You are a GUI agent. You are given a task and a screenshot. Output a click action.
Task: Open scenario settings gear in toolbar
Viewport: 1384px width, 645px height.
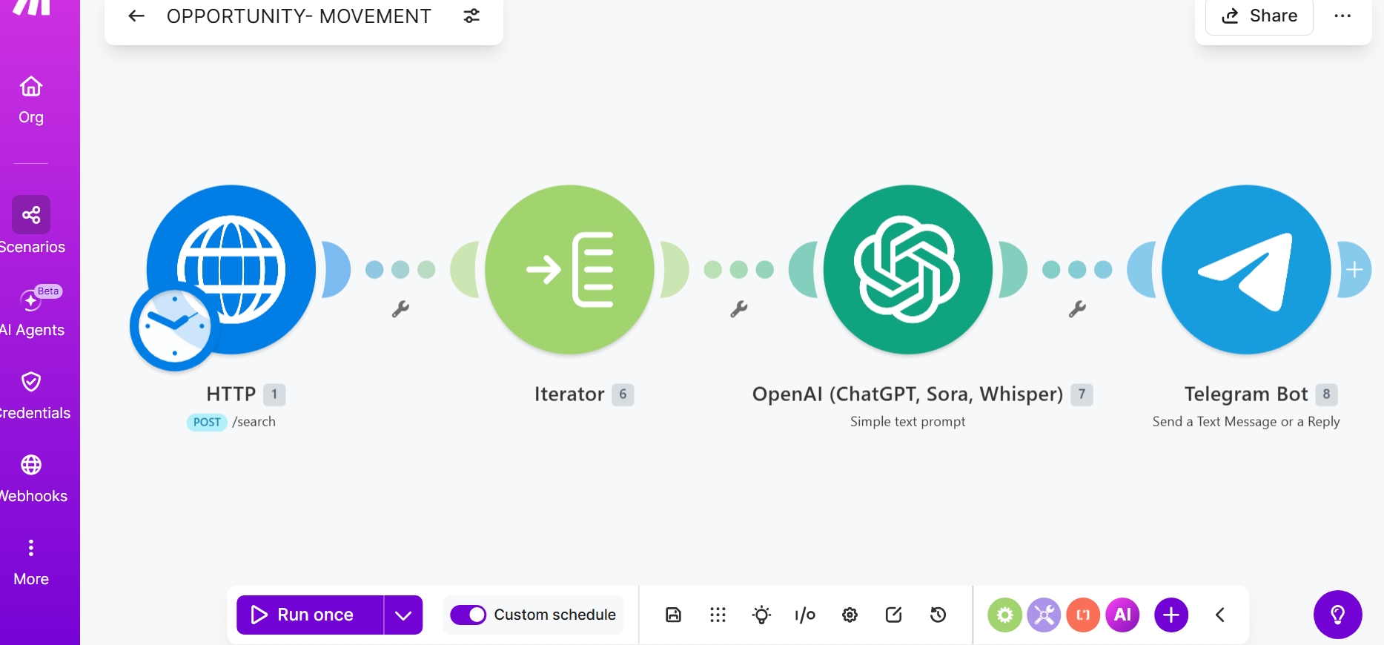850,615
